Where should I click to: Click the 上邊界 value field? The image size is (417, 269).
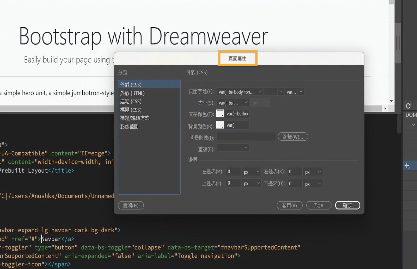233,183
